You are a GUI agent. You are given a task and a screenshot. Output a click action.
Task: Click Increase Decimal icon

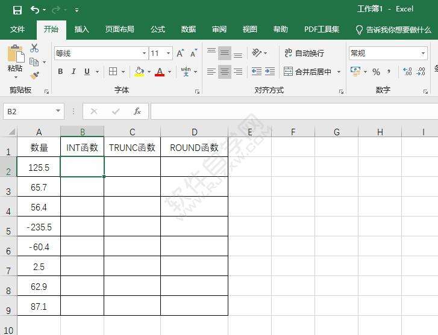(x=407, y=72)
